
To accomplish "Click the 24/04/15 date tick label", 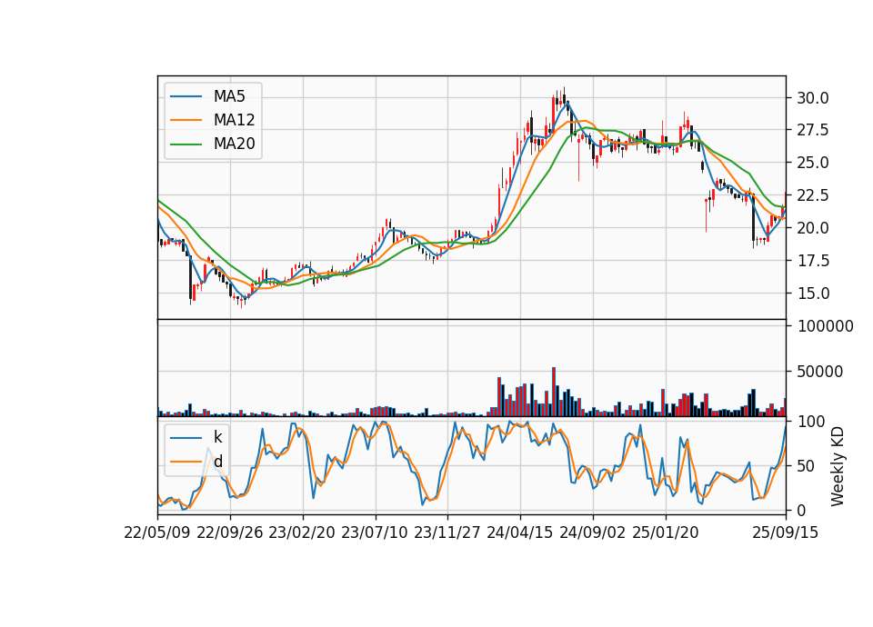I will click(x=520, y=532).
